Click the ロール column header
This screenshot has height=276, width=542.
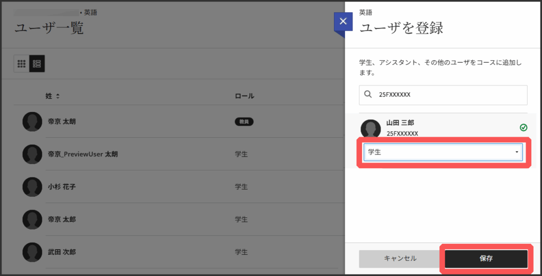tap(244, 96)
